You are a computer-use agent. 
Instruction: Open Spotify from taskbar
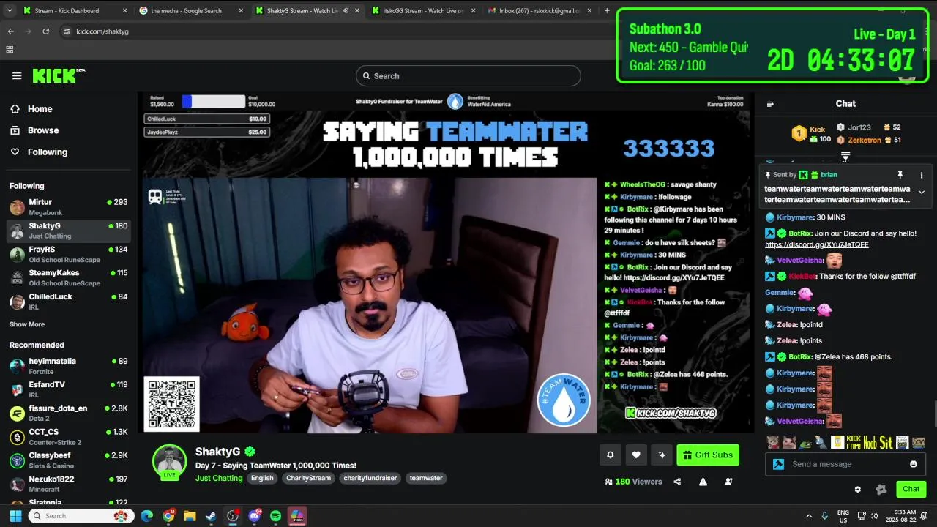276,516
